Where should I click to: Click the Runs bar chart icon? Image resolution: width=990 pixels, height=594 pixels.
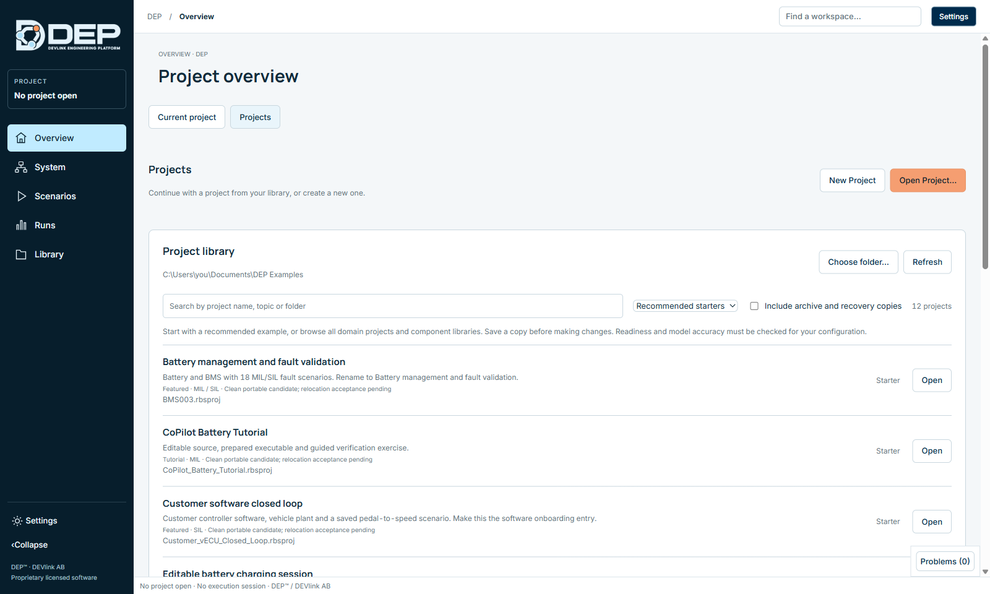(x=21, y=225)
